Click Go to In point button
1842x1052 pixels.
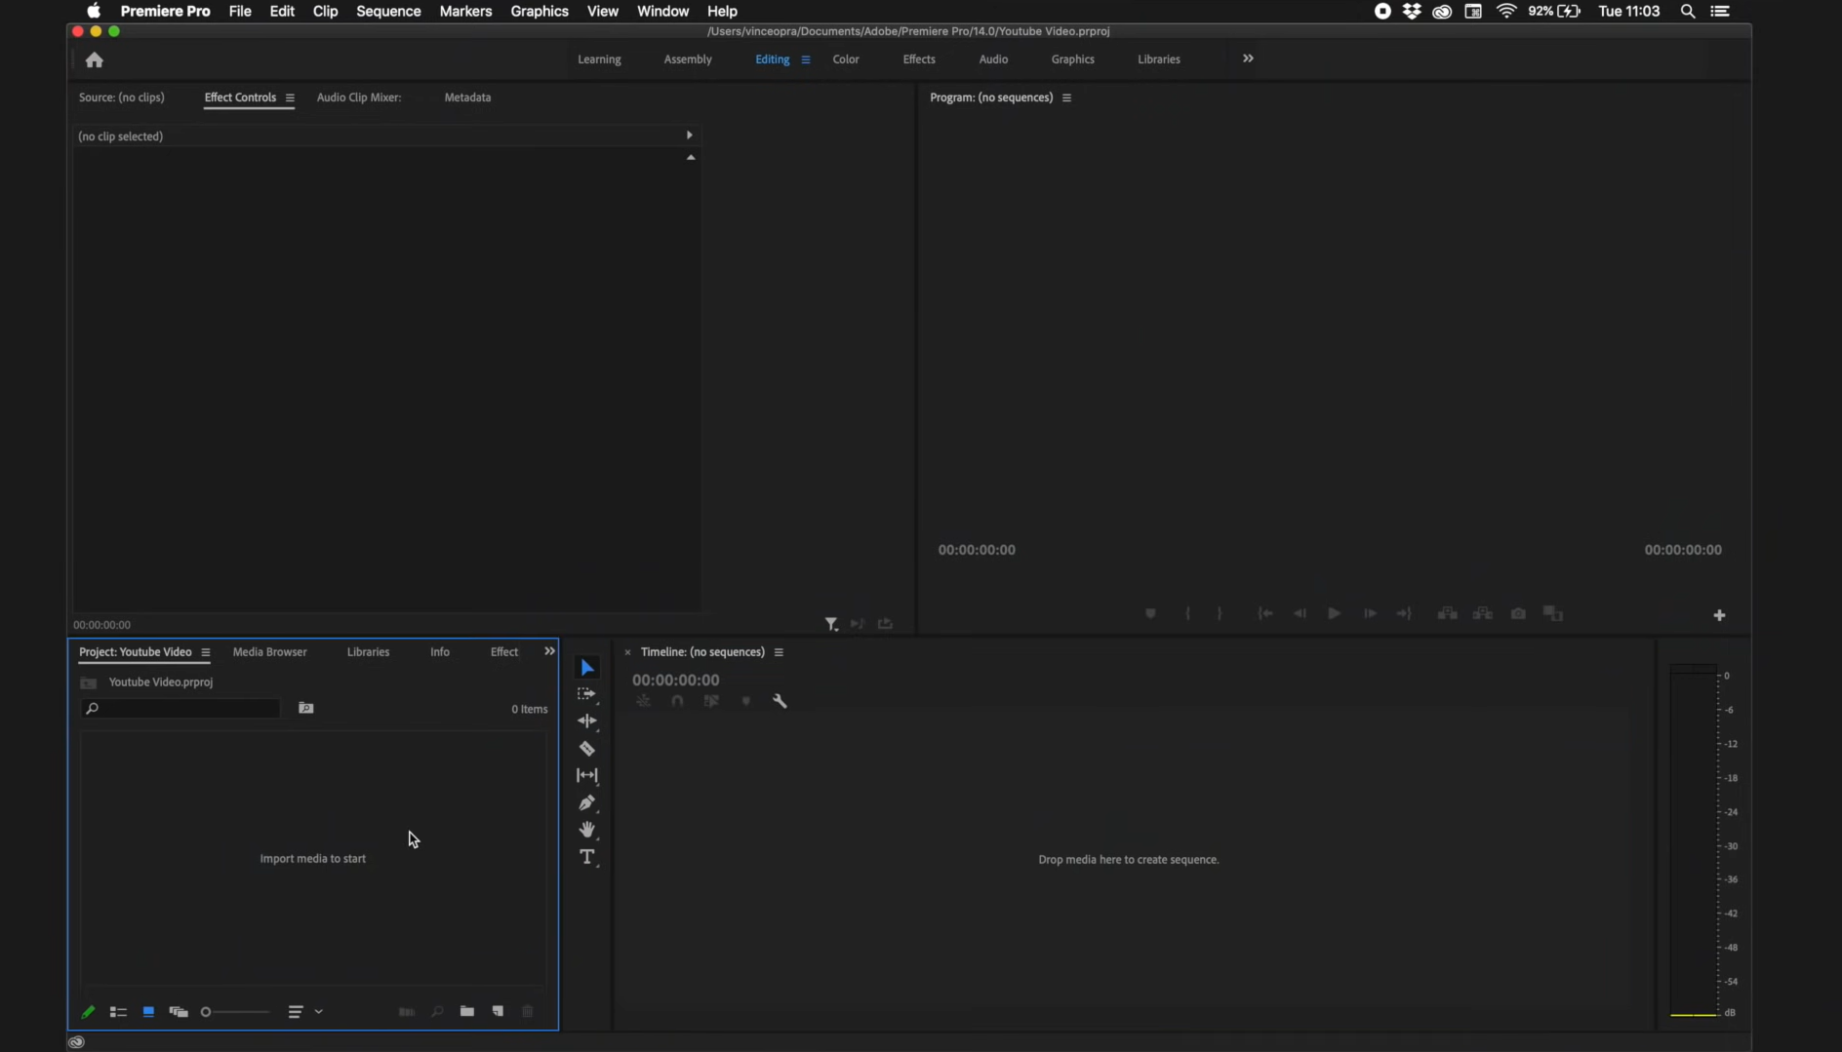[1265, 613]
